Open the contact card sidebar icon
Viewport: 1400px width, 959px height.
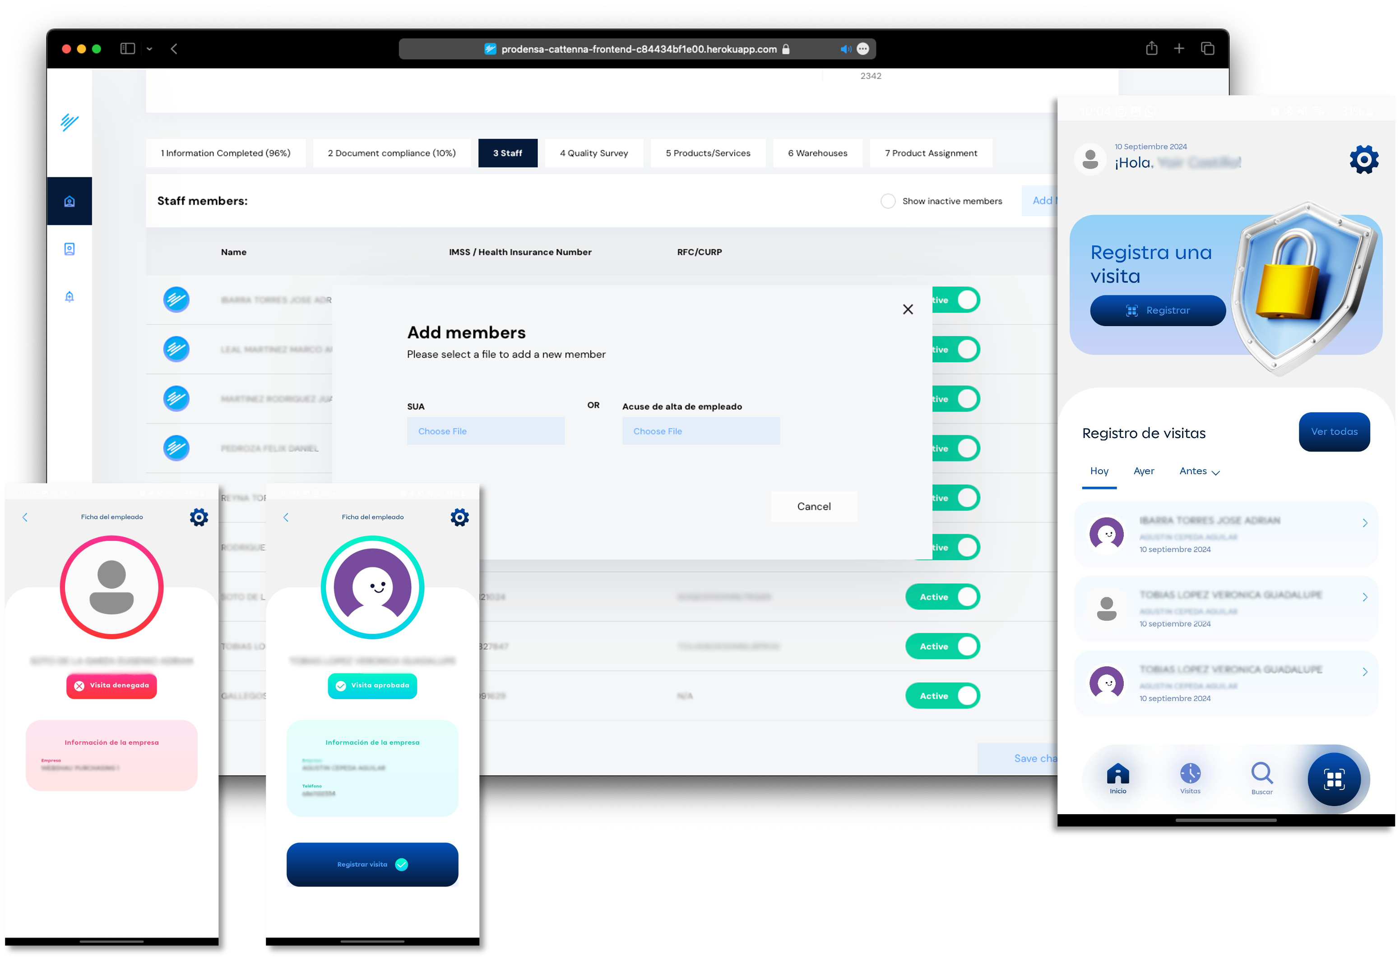(x=69, y=249)
